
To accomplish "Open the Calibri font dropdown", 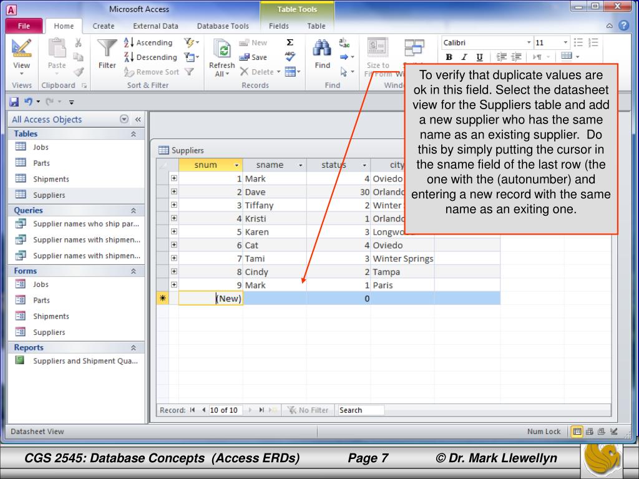I will point(529,42).
